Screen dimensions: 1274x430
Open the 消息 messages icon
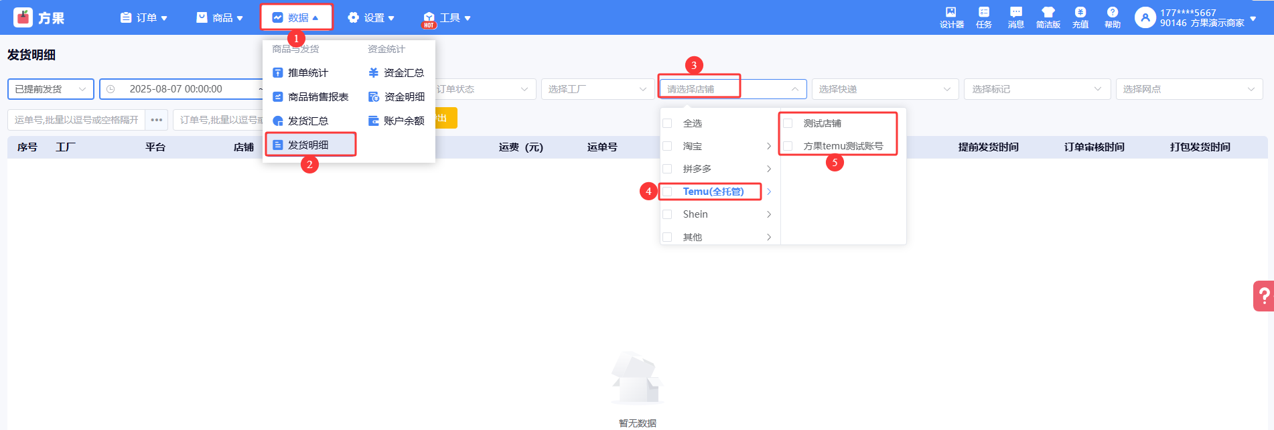pos(1015,12)
